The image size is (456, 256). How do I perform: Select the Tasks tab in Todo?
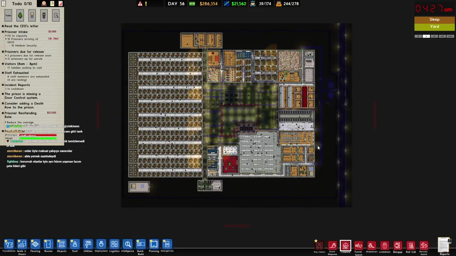(8, 15)
